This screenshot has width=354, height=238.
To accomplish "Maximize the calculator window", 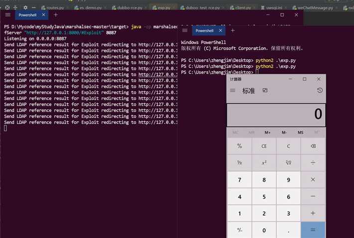I will (x=305, y=79).
